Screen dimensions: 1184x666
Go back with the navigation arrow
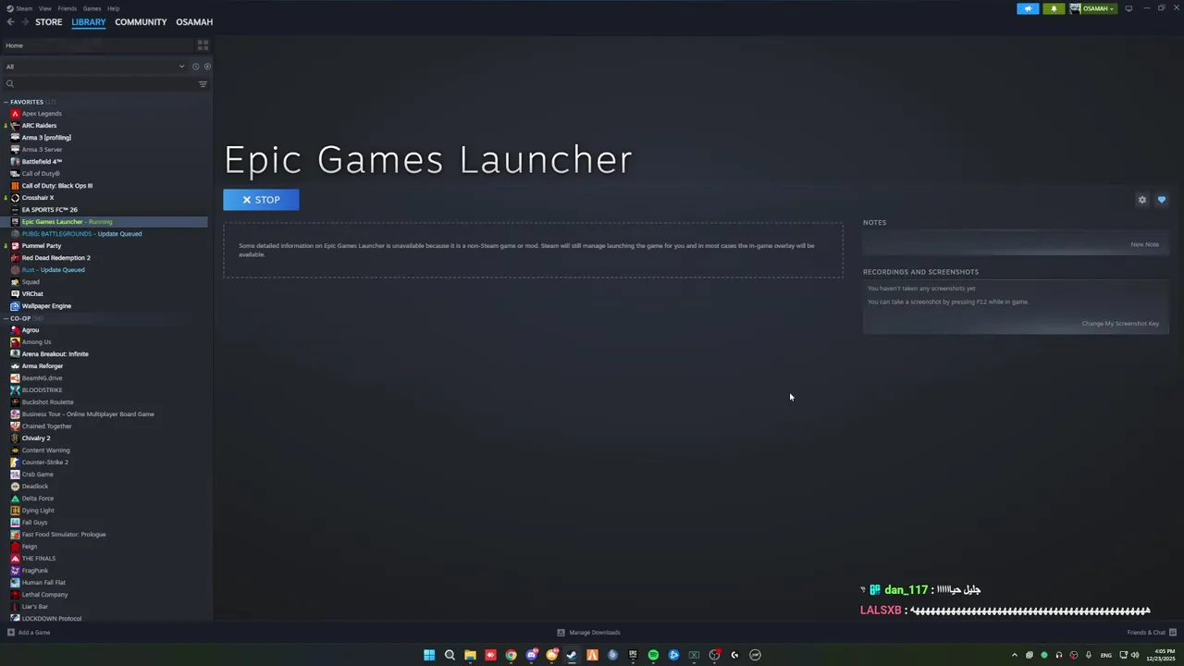coord(10,22)
